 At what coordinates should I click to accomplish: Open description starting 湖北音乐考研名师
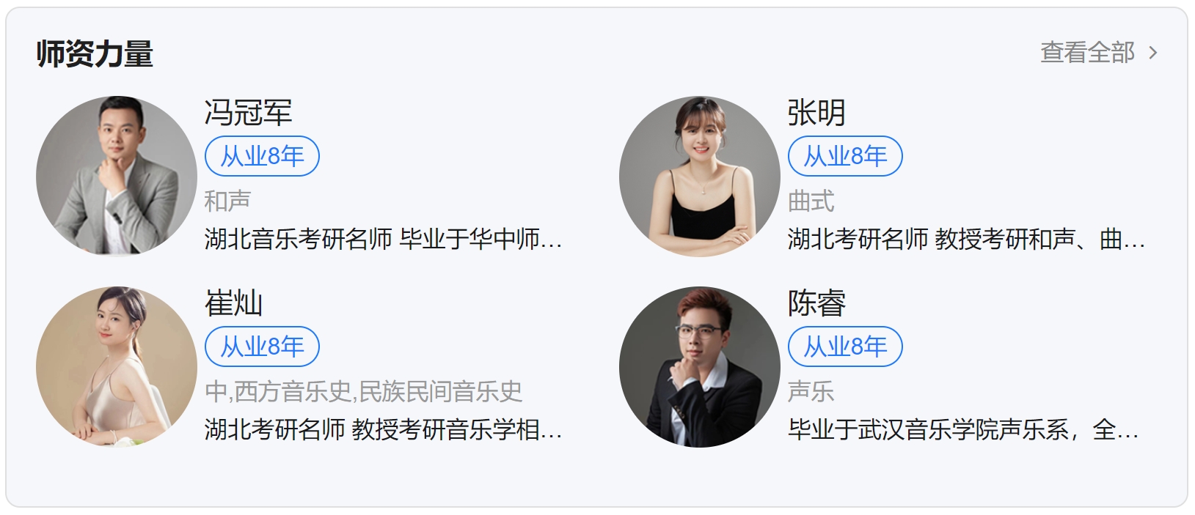tap(383, 239)
